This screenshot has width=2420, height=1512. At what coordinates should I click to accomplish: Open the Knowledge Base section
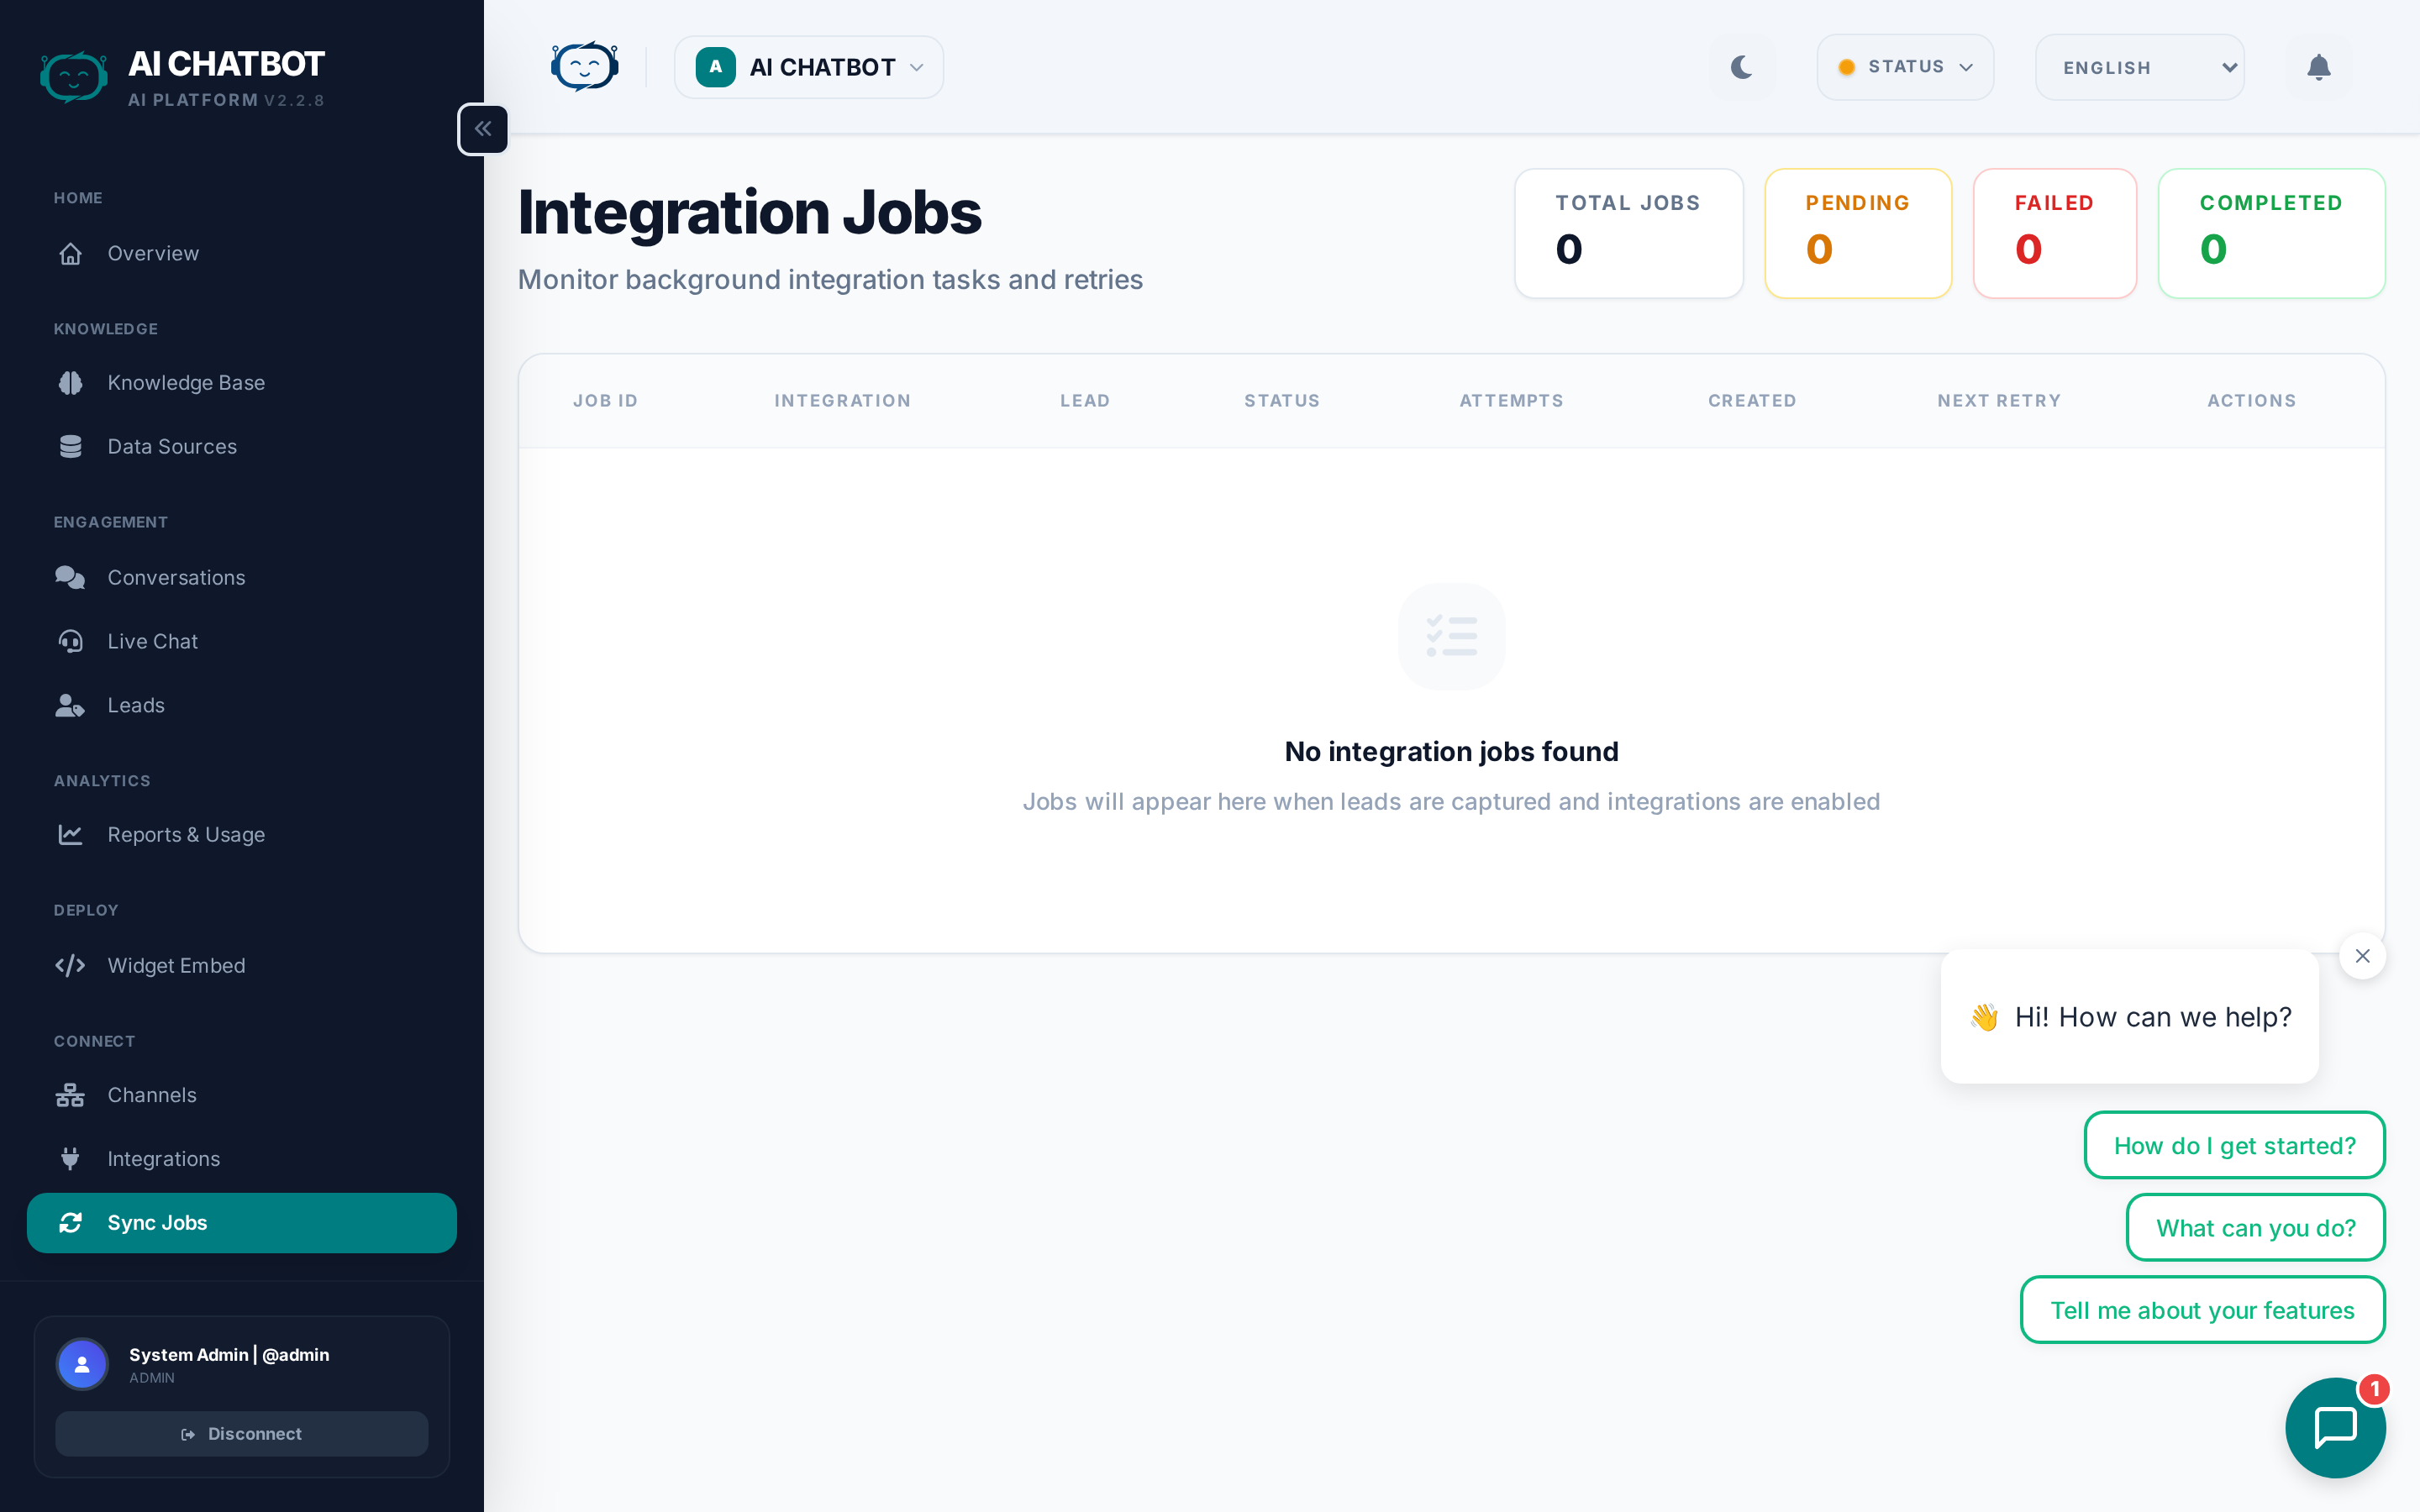[x=186, y=382]
